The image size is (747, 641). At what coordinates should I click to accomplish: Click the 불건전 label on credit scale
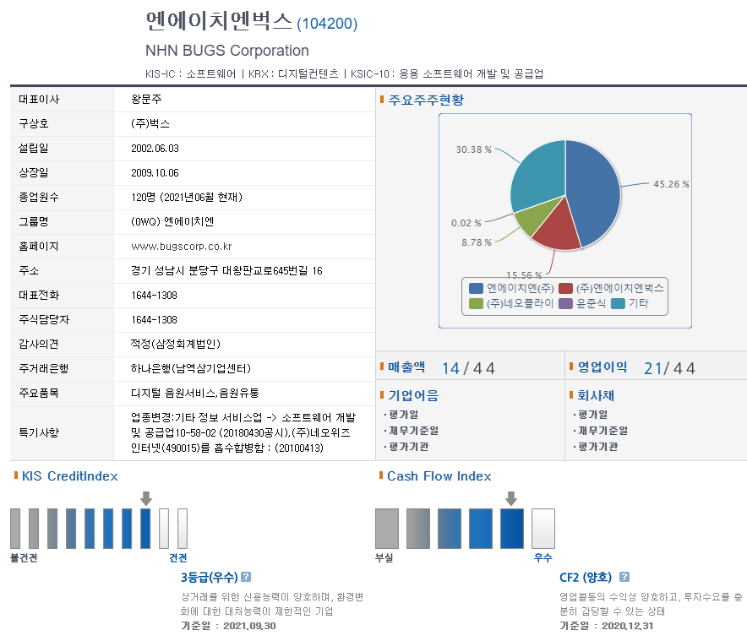coord(24,557)
